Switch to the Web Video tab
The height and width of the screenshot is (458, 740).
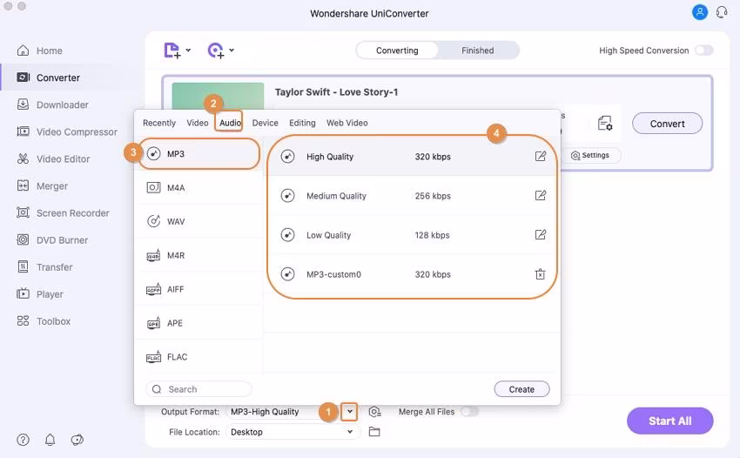347,123
